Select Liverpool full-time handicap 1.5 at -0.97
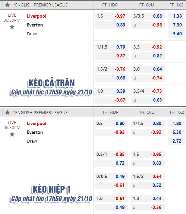 coord(112,16)
